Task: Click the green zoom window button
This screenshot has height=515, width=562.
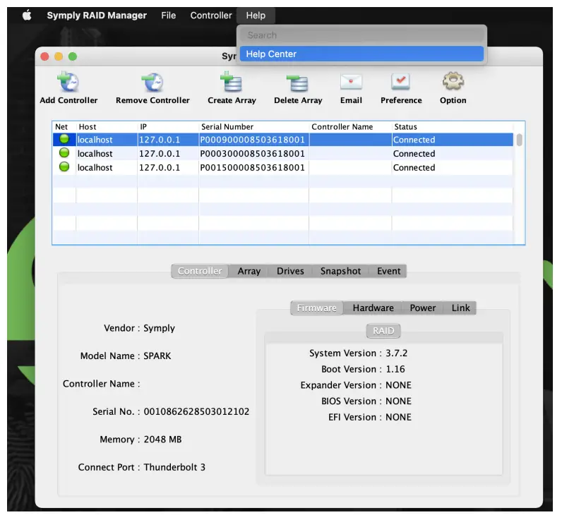Action: (73, 56)
